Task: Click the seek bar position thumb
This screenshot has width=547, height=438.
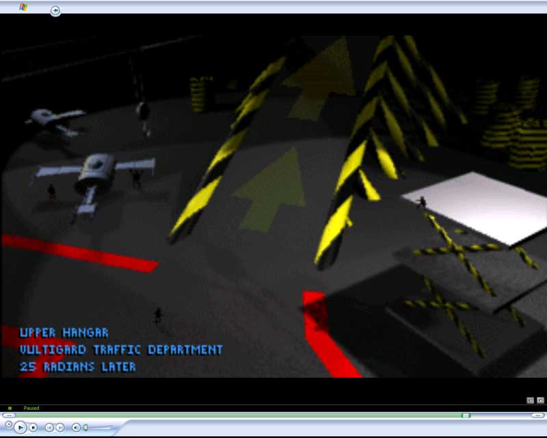Action: pos(466,415)
